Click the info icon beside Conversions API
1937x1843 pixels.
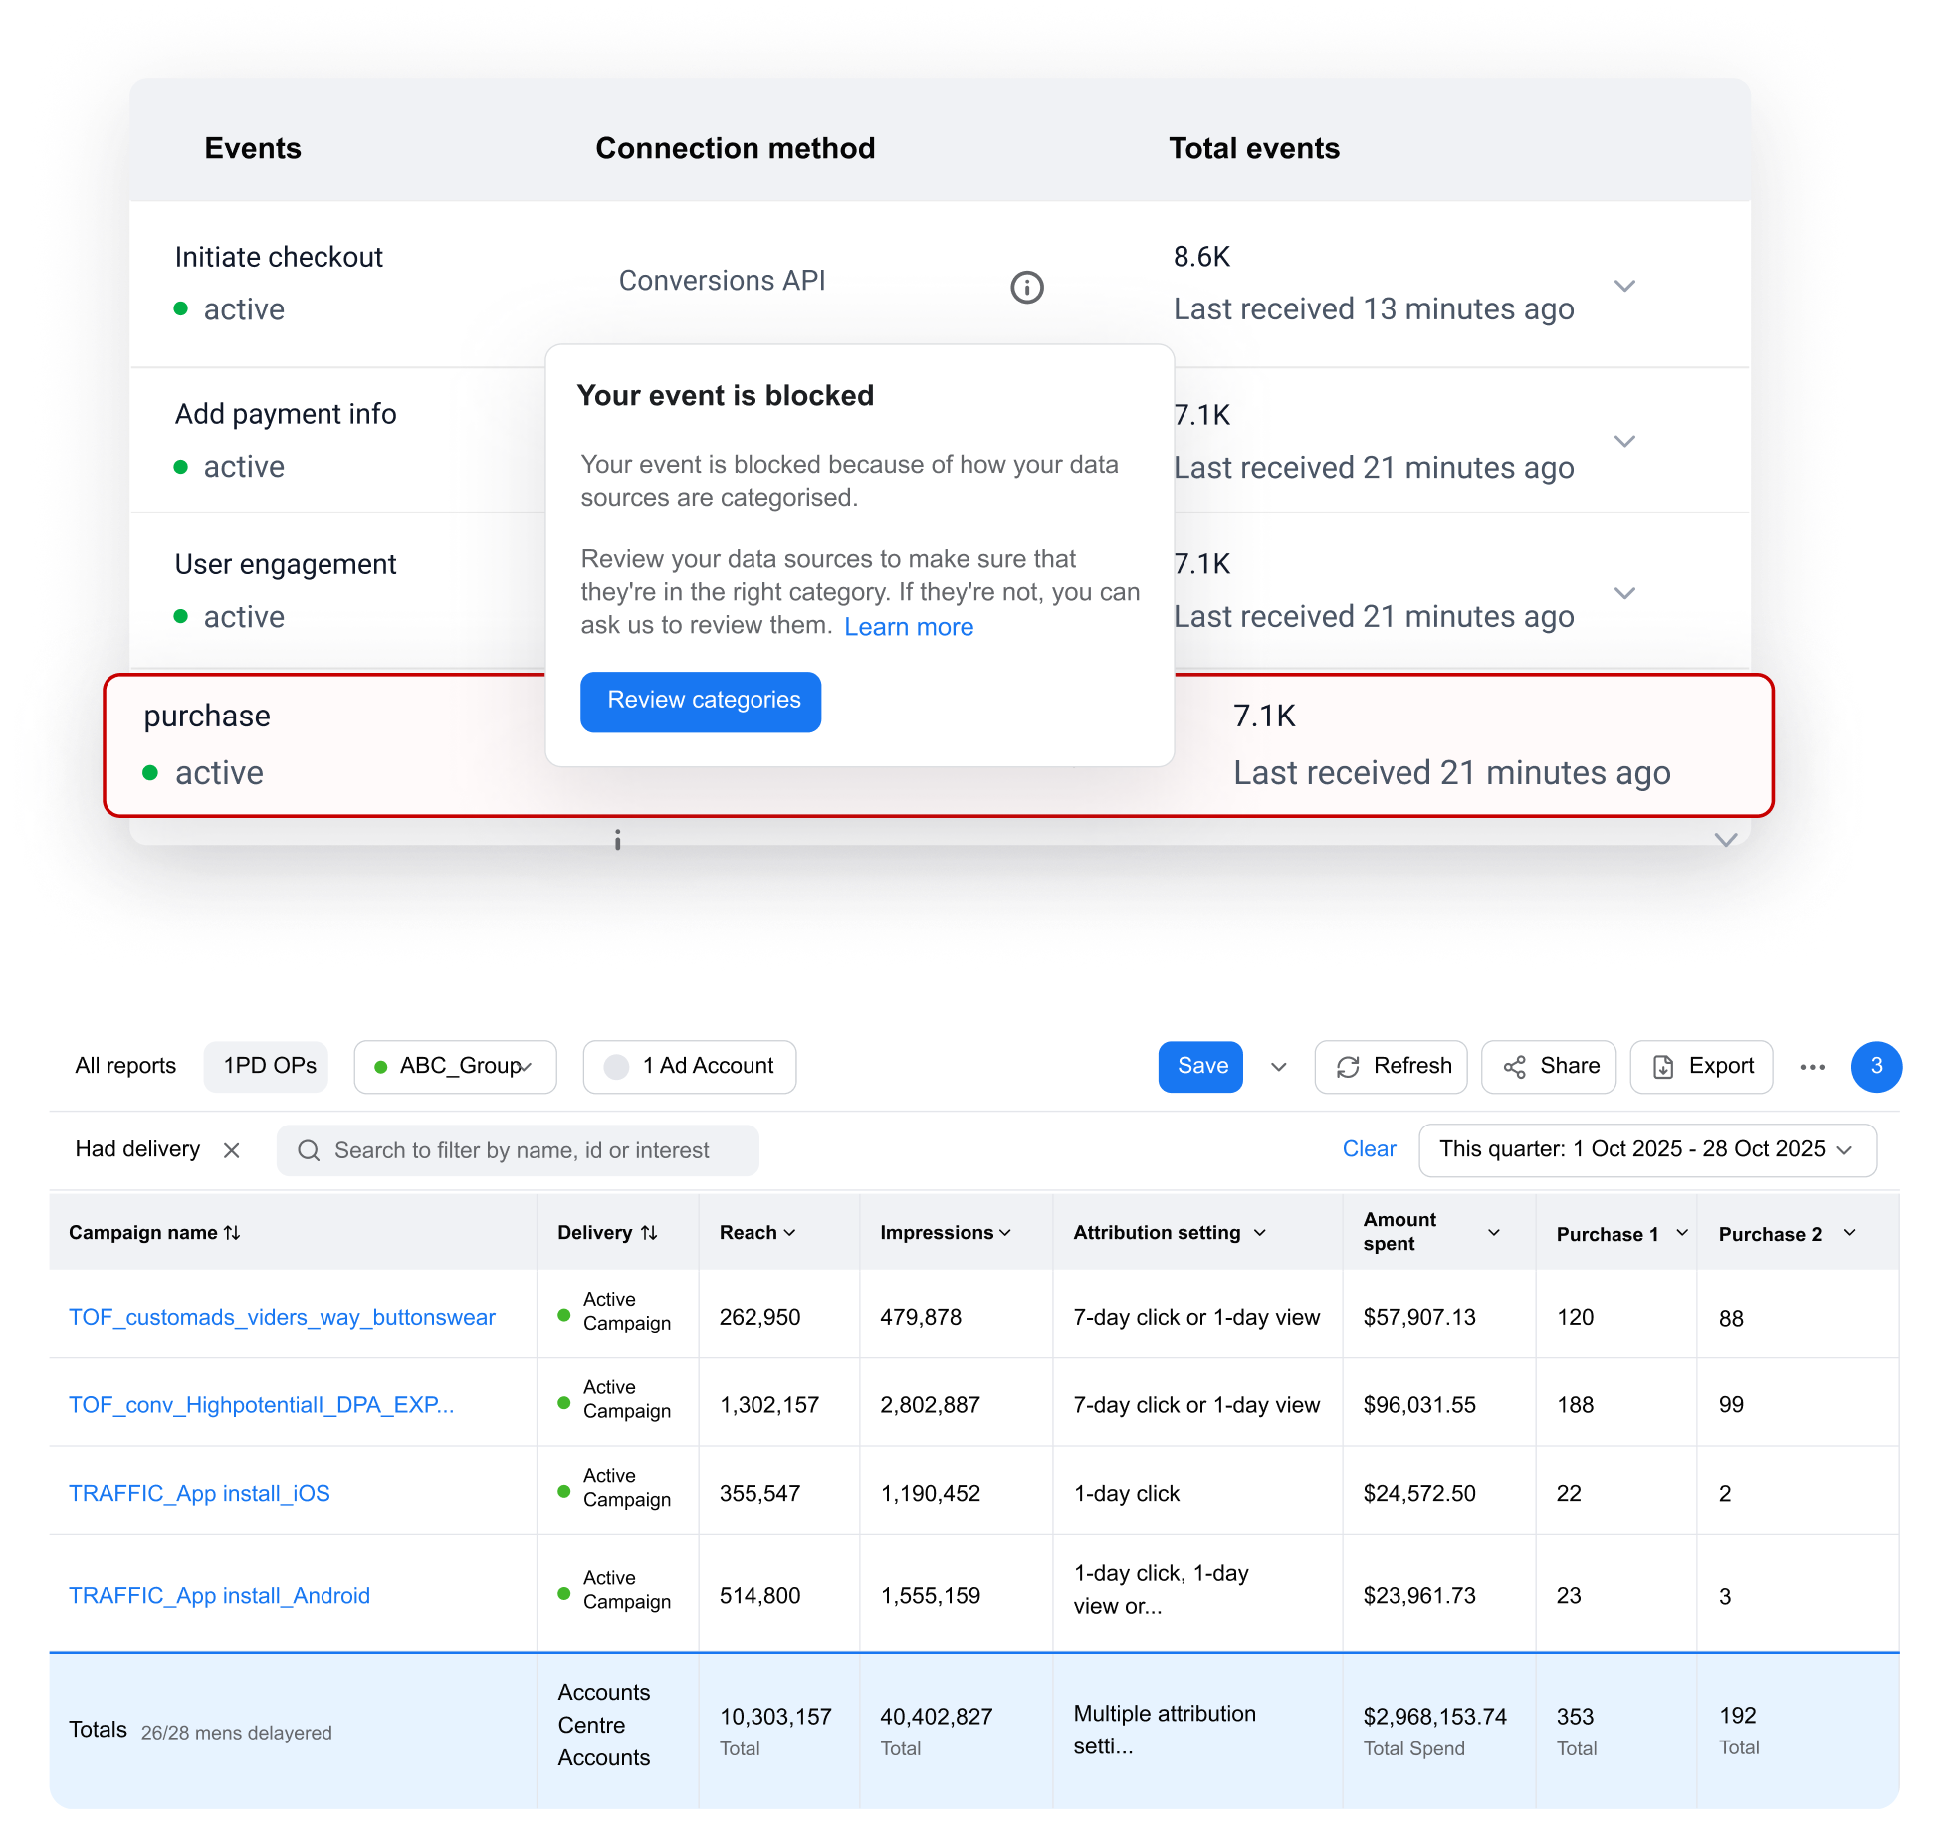click(1026, 288)
